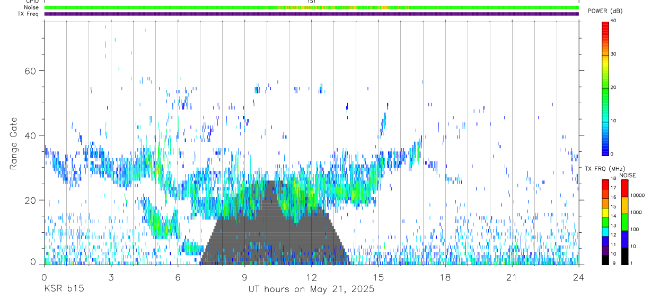Image resolution: width=651 pixels, height=300 pixels.
Task: Click the NOISE legend title
Action: click(628, 175)
